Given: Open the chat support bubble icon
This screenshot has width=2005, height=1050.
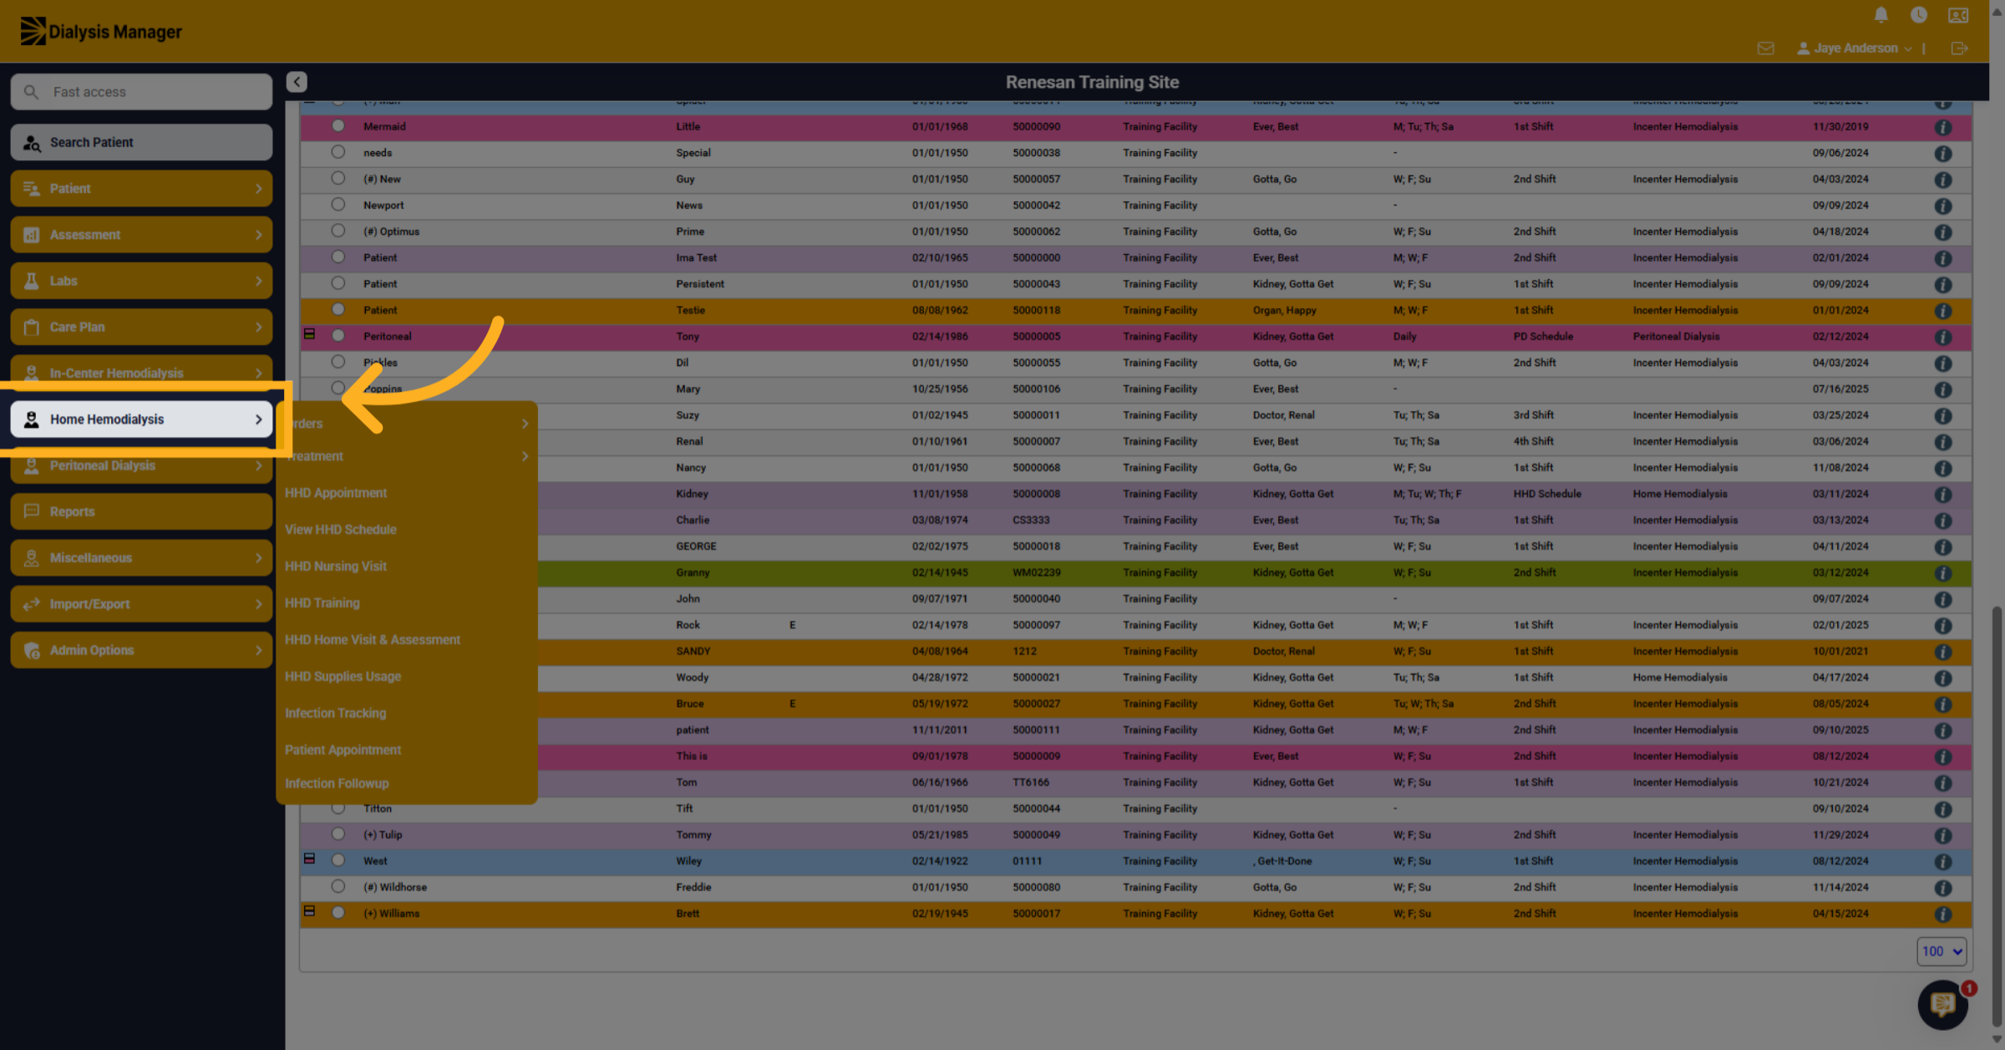Looking at the screenshot, I should [1943, 1004].
